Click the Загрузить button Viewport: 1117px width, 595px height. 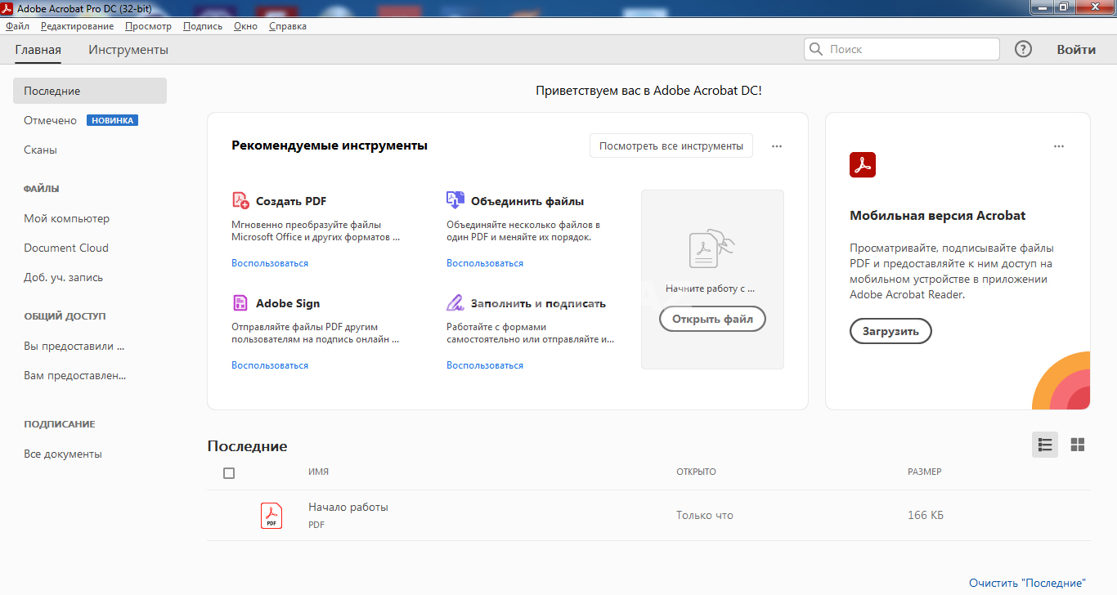pyautogui.click(x=890, y=331)
